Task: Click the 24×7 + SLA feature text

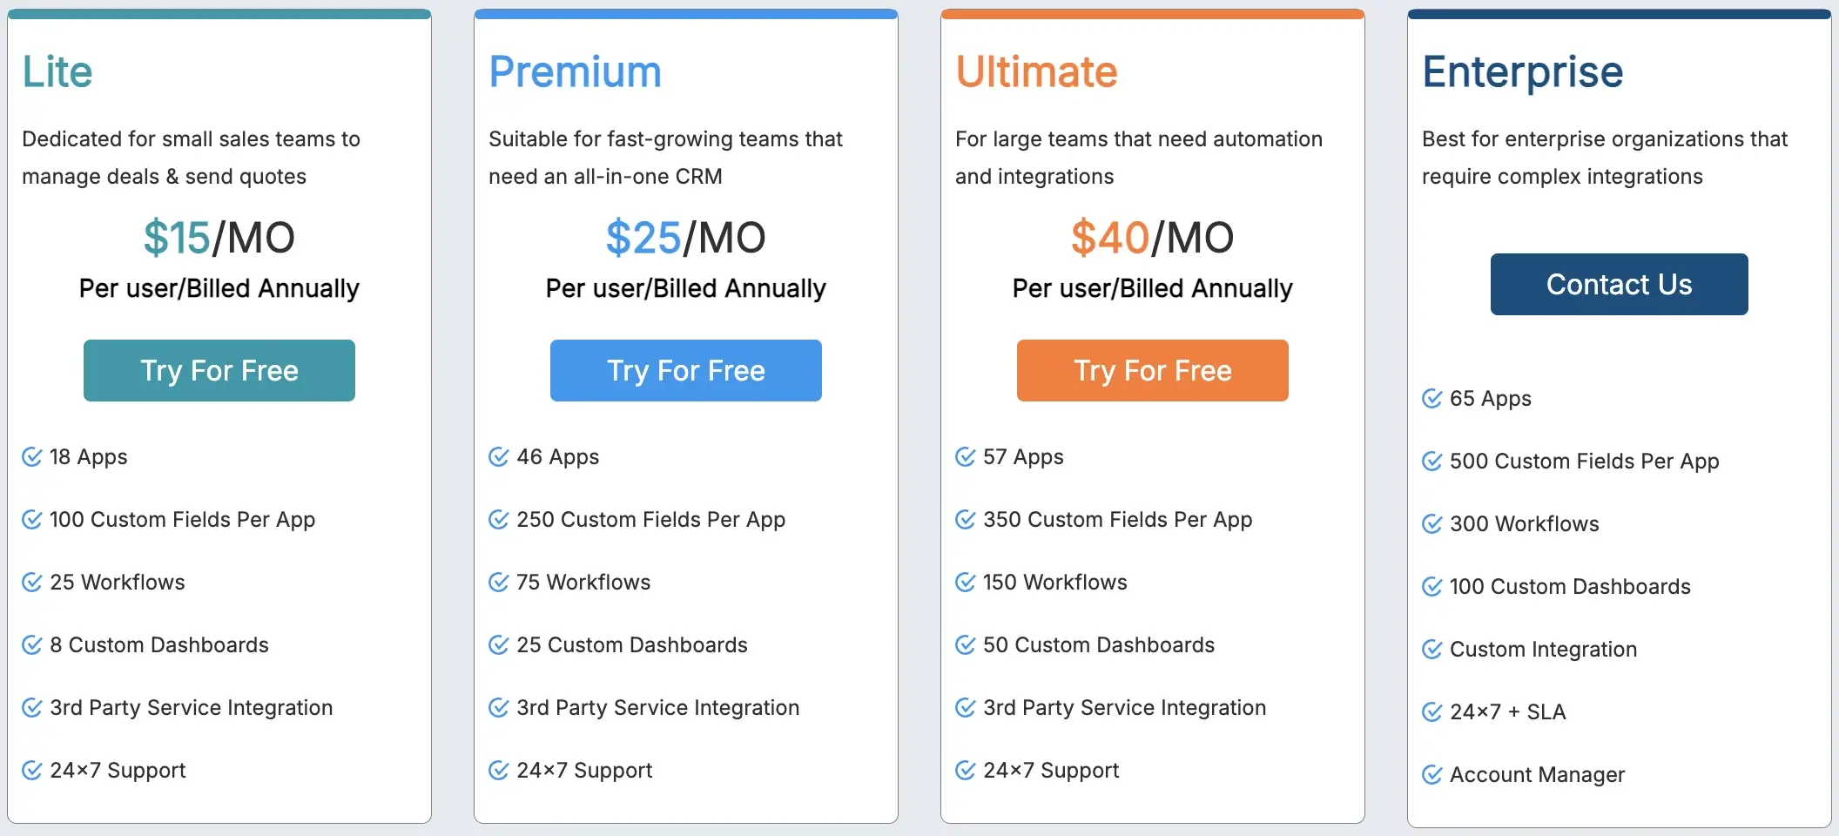Action: 1508,711
